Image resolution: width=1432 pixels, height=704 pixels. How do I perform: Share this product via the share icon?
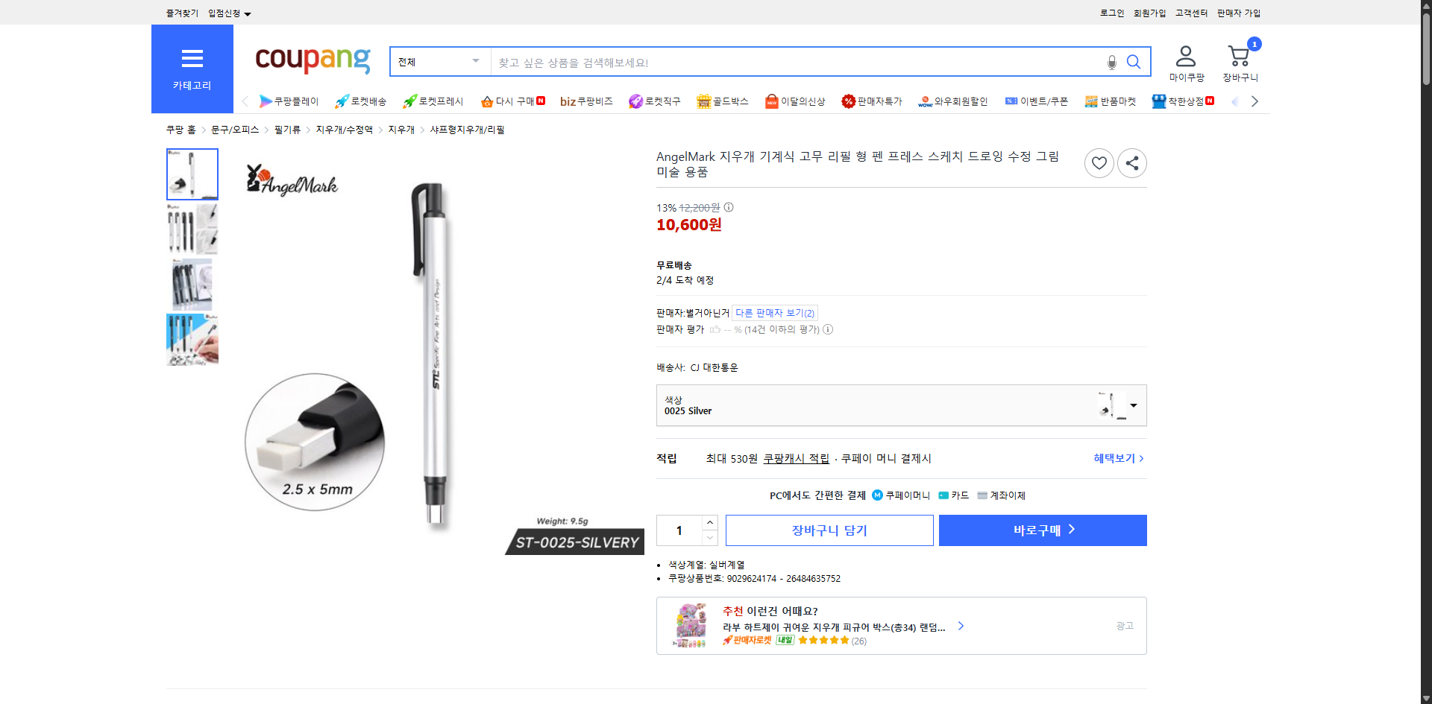click(x=1131, y=162)
